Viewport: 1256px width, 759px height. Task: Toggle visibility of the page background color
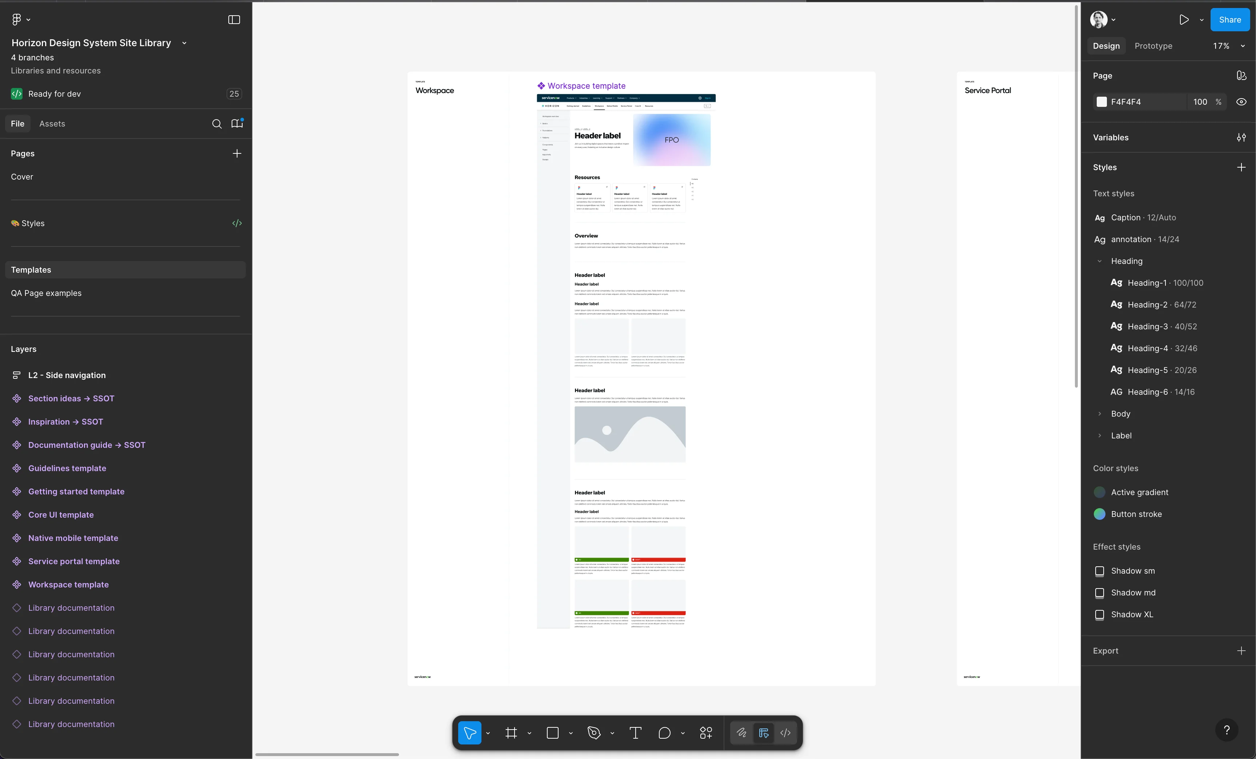pyautogui.click(x=1242, y=102)
